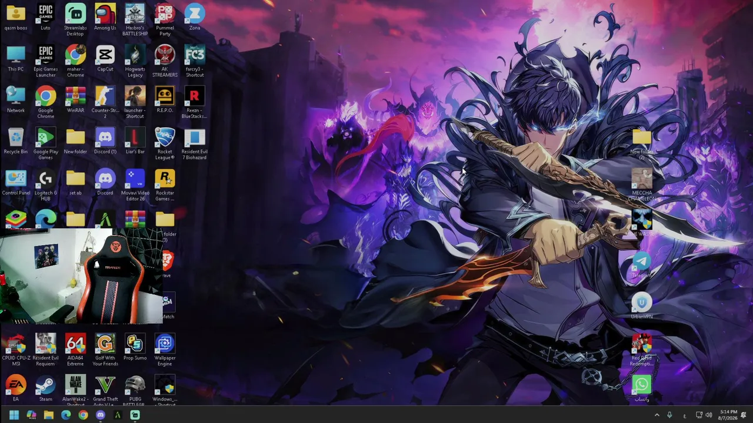
Task: Launch Hasbro's BATTLESHIP shortcut
Action: pyautogui.click(x=135, y=20)
